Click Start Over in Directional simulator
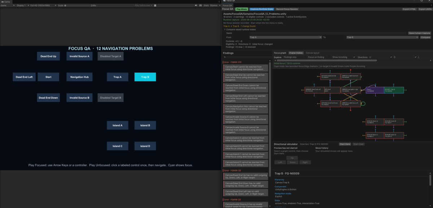The image size is (433, 208). 359,144
